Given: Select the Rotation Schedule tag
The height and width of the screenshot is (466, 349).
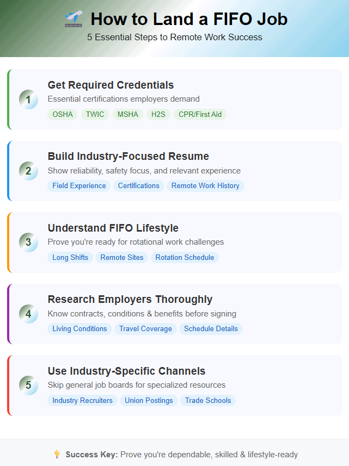Looking at the screenshot, I should [x=185, y=257].
